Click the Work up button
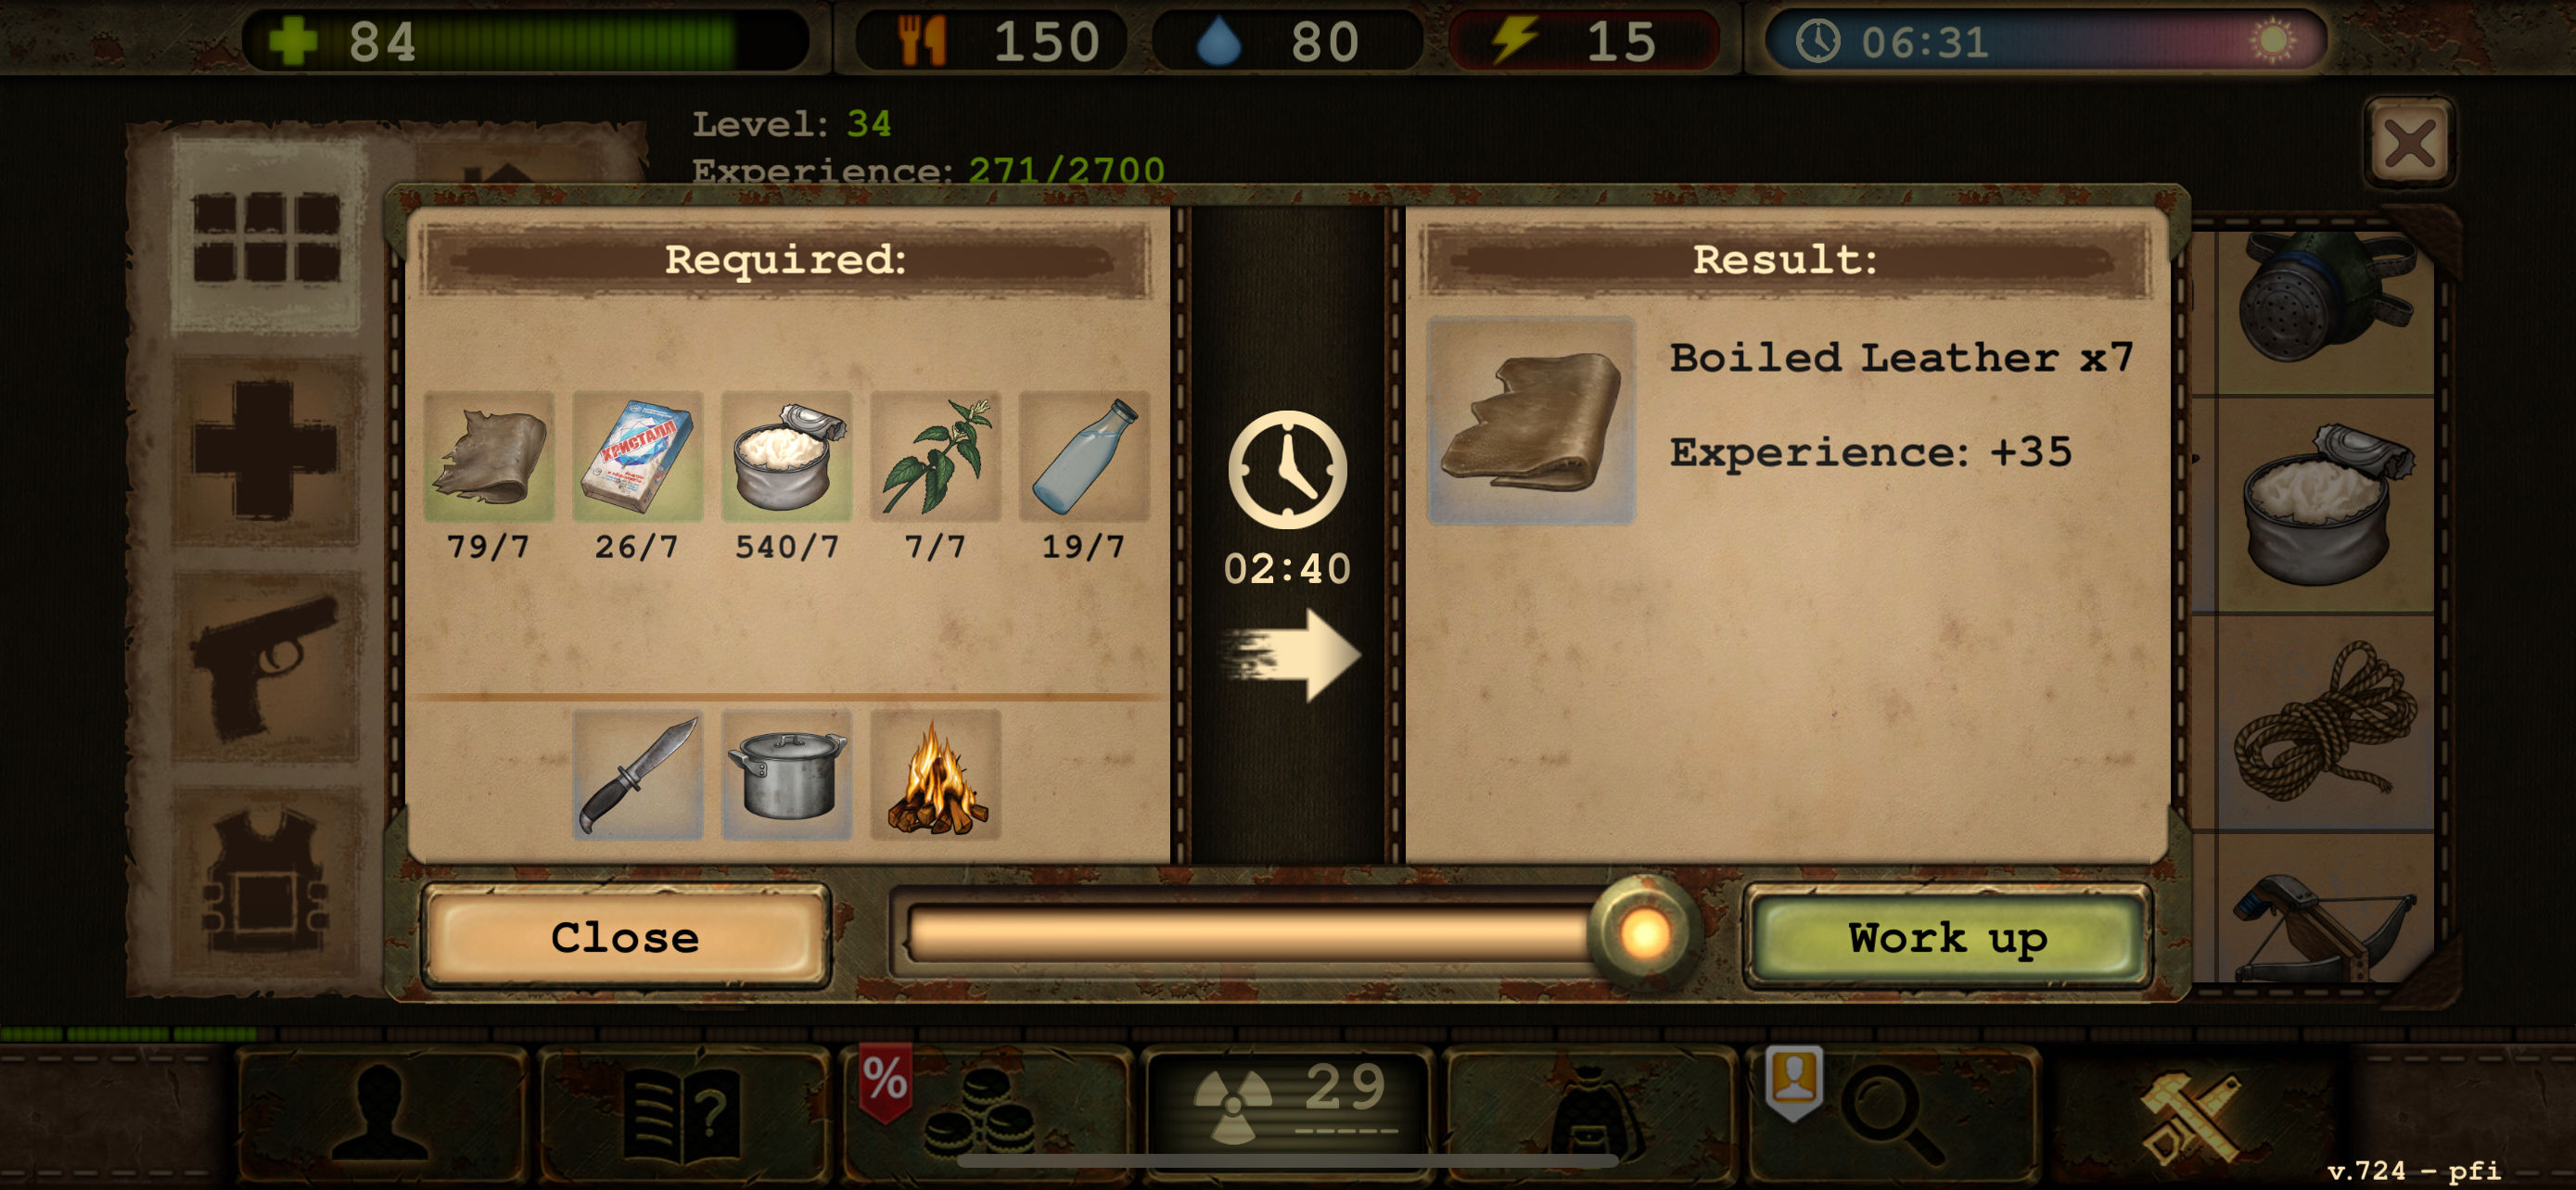 pyautogui.click(x=1947, y=936)
